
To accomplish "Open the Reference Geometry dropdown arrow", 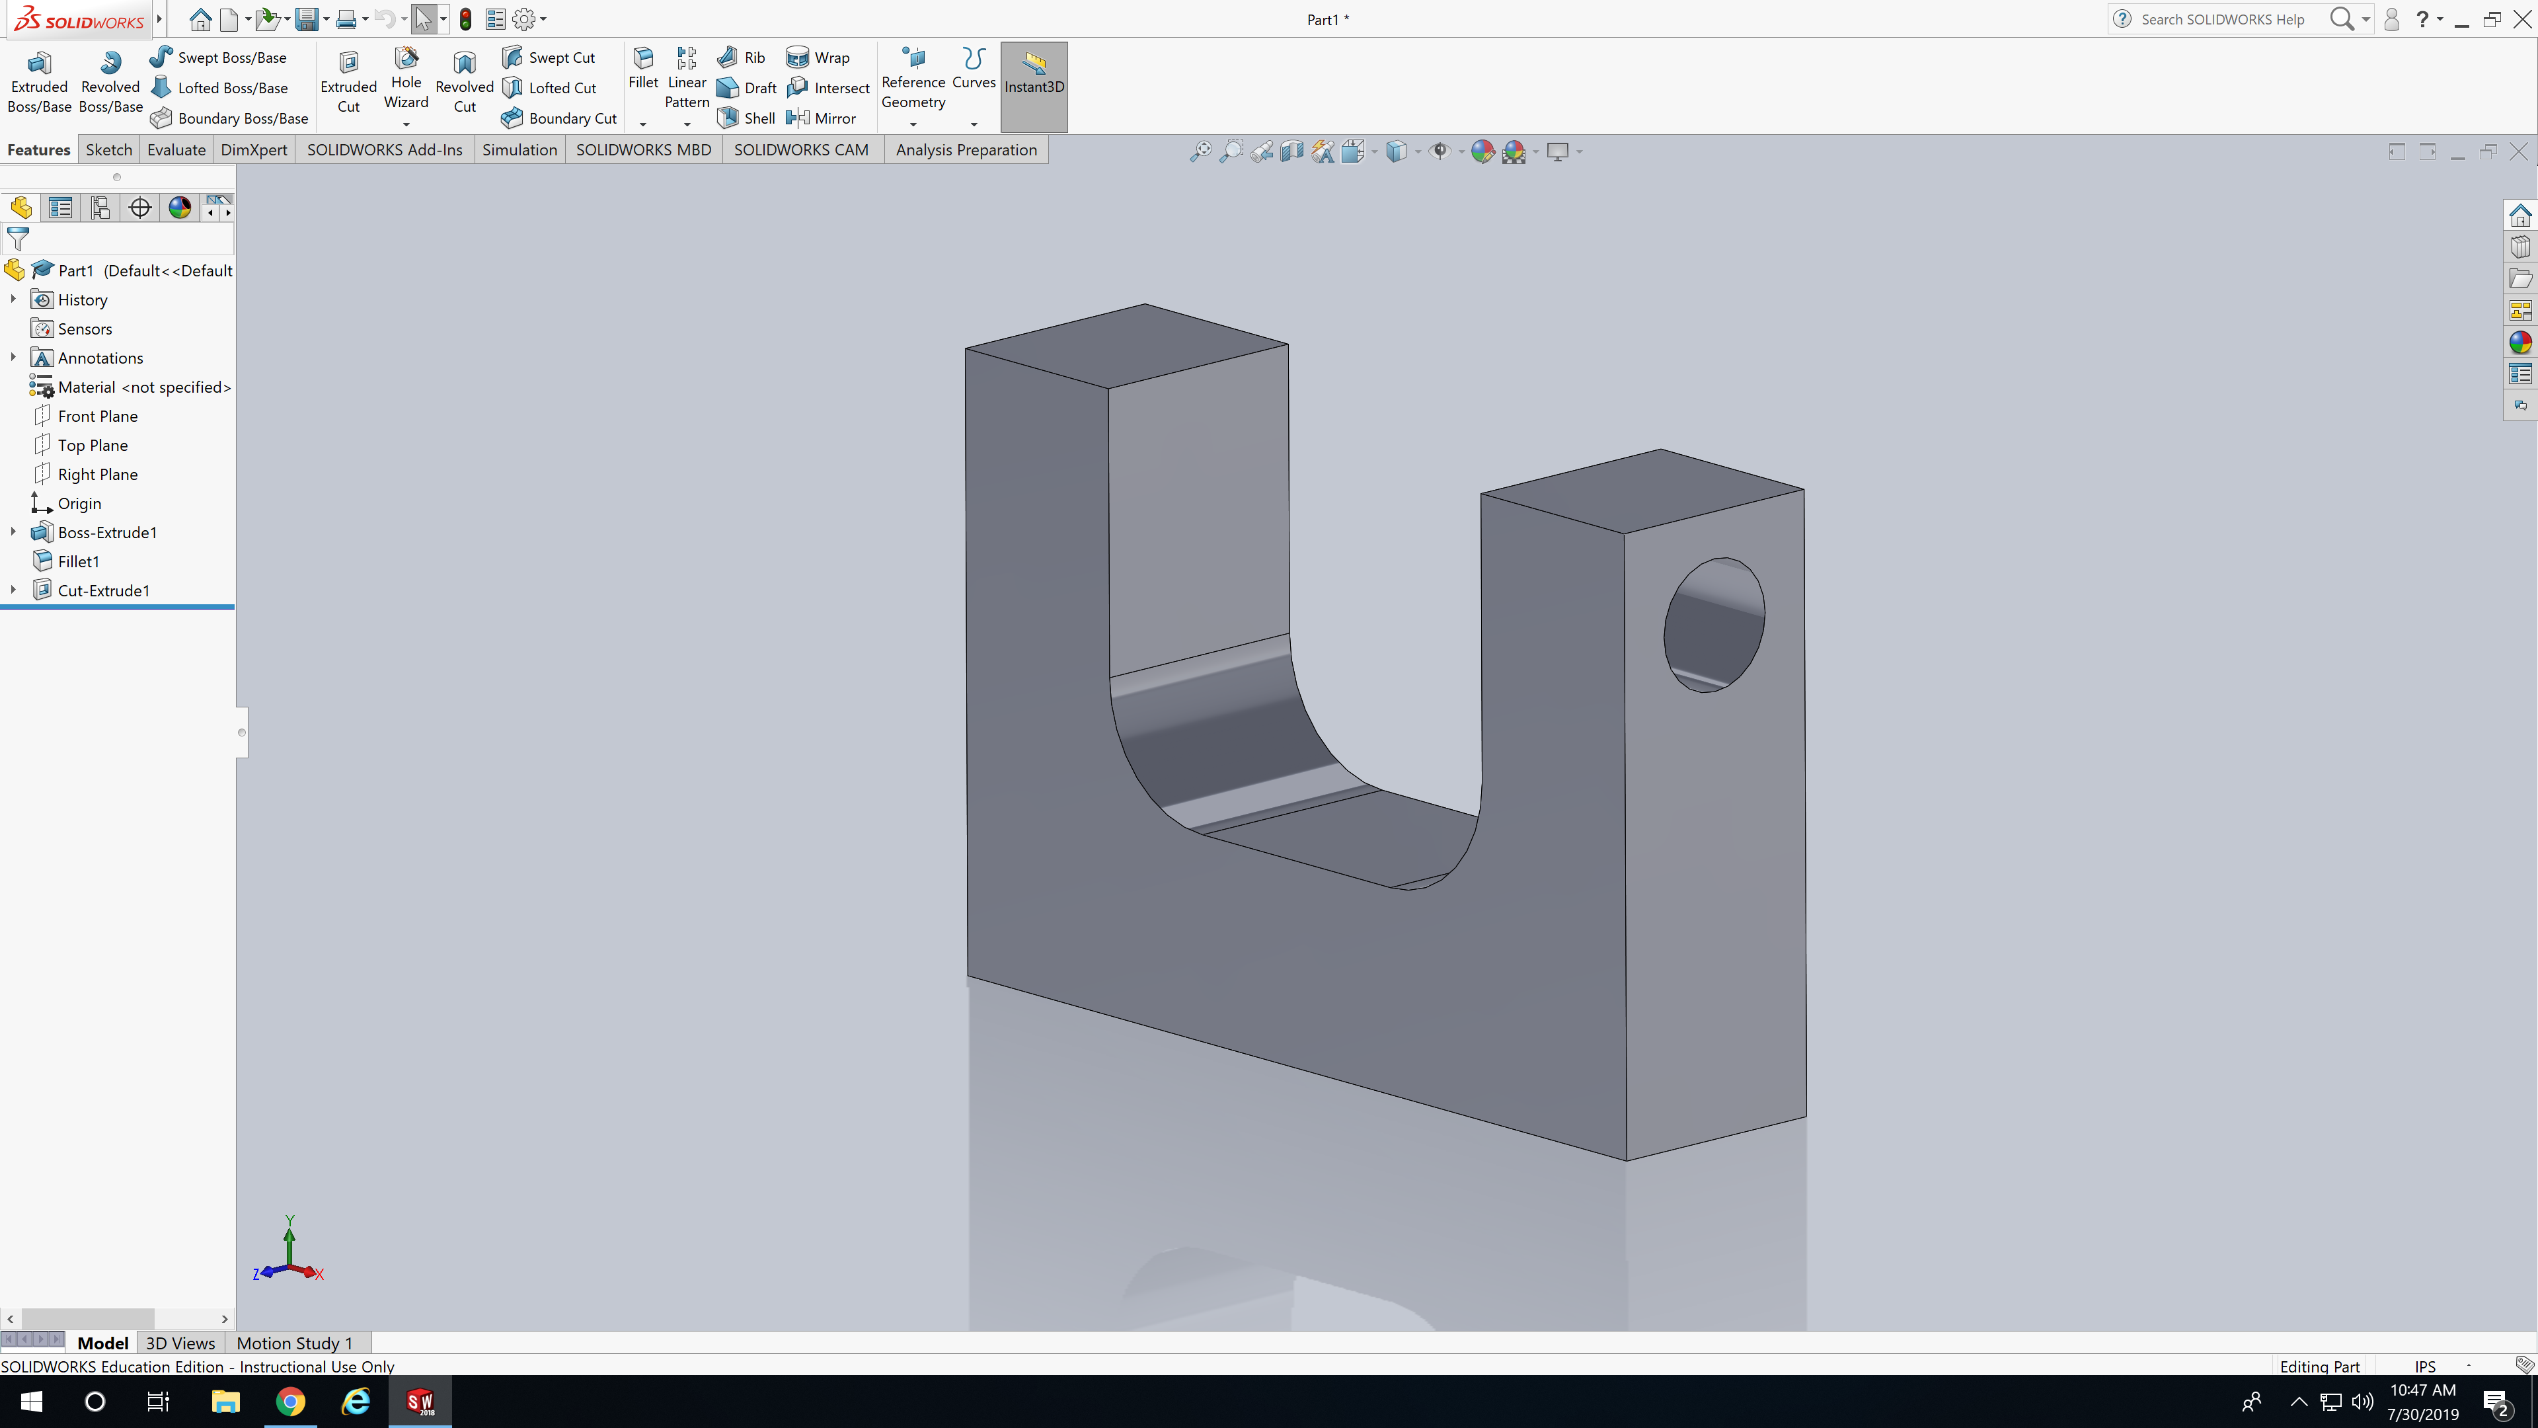I will coord(913,124).
